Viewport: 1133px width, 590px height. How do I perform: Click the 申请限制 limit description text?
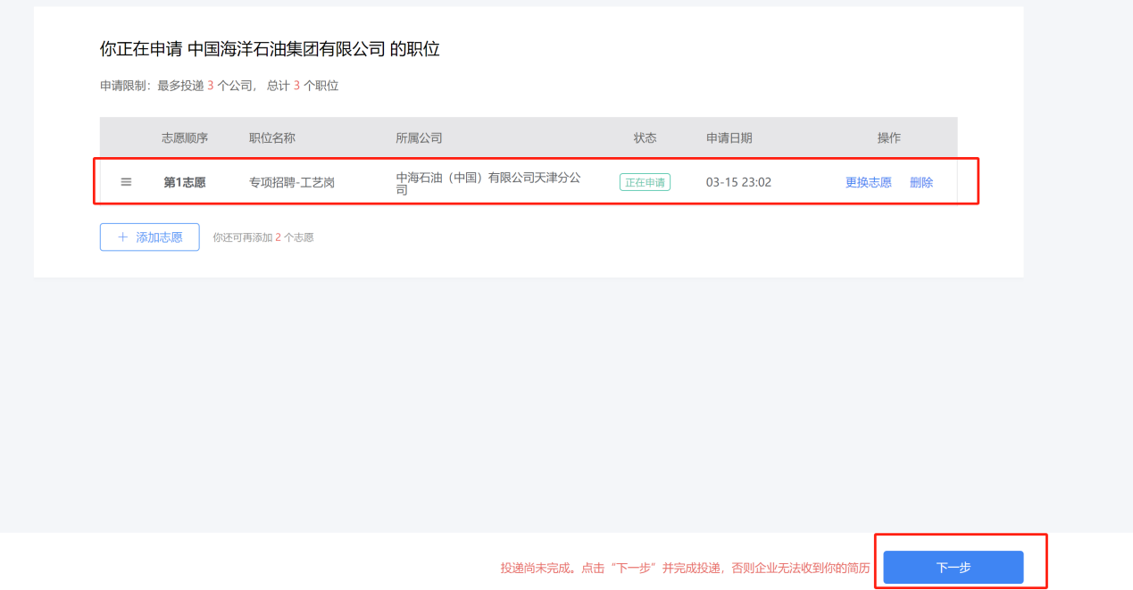[x=220, y=86]
